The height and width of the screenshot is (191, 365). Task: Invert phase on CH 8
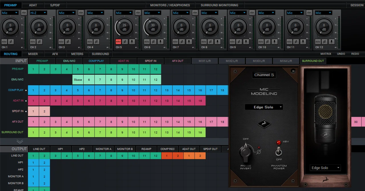(210, 42)
